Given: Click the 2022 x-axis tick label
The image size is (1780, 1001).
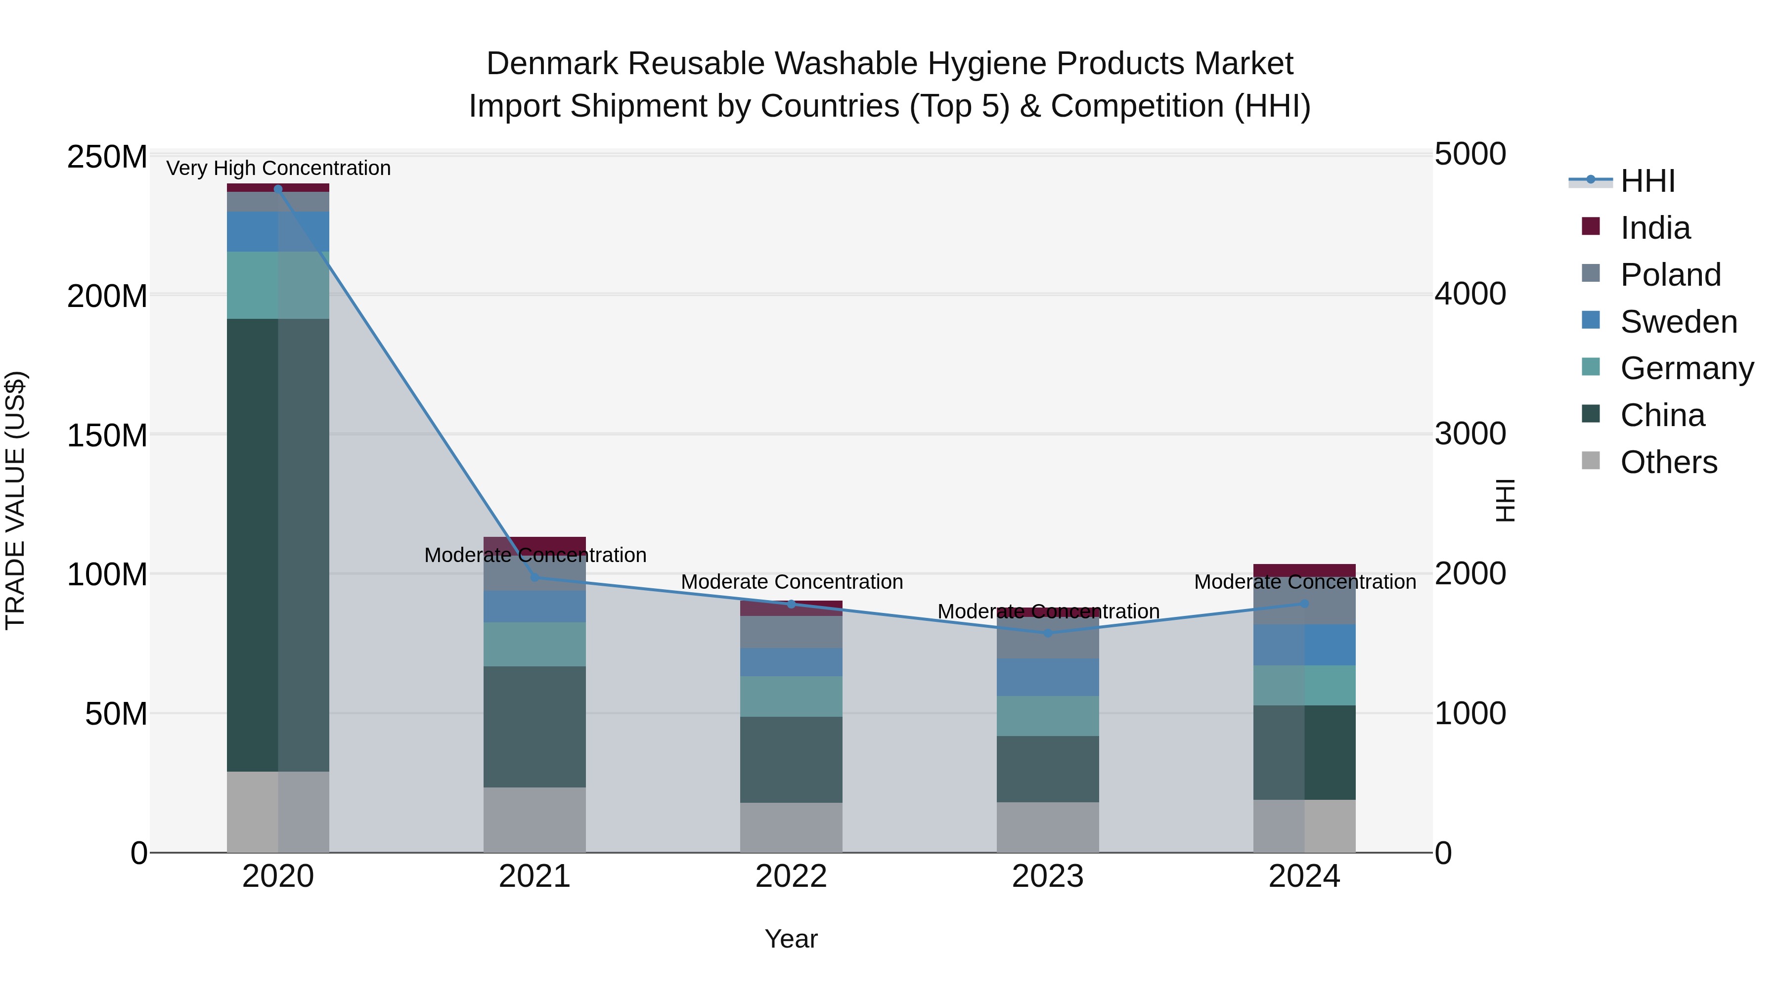Looking at the screenshot, I should click(791, 876).
